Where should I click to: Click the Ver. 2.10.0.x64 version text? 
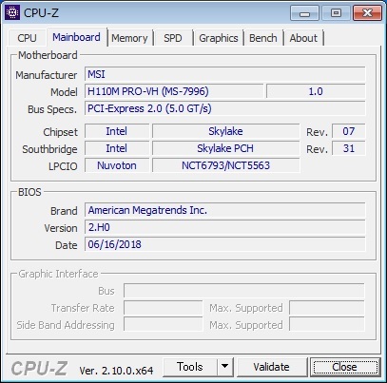coord(116,371)
